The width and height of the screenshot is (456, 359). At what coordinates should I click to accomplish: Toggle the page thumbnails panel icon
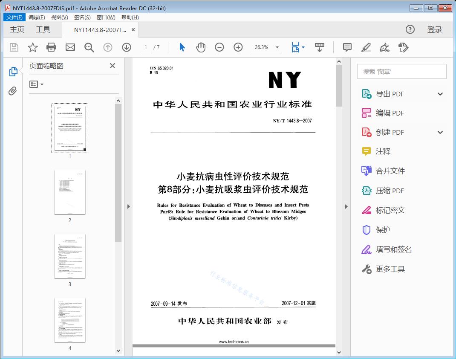[x=13, y=72]
